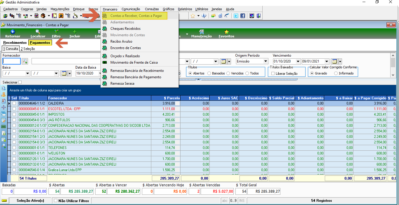Viewport: 399px width, 205px height.
Task: Choose Recibo Avulso in the menu
Action: tap(121, 41)
